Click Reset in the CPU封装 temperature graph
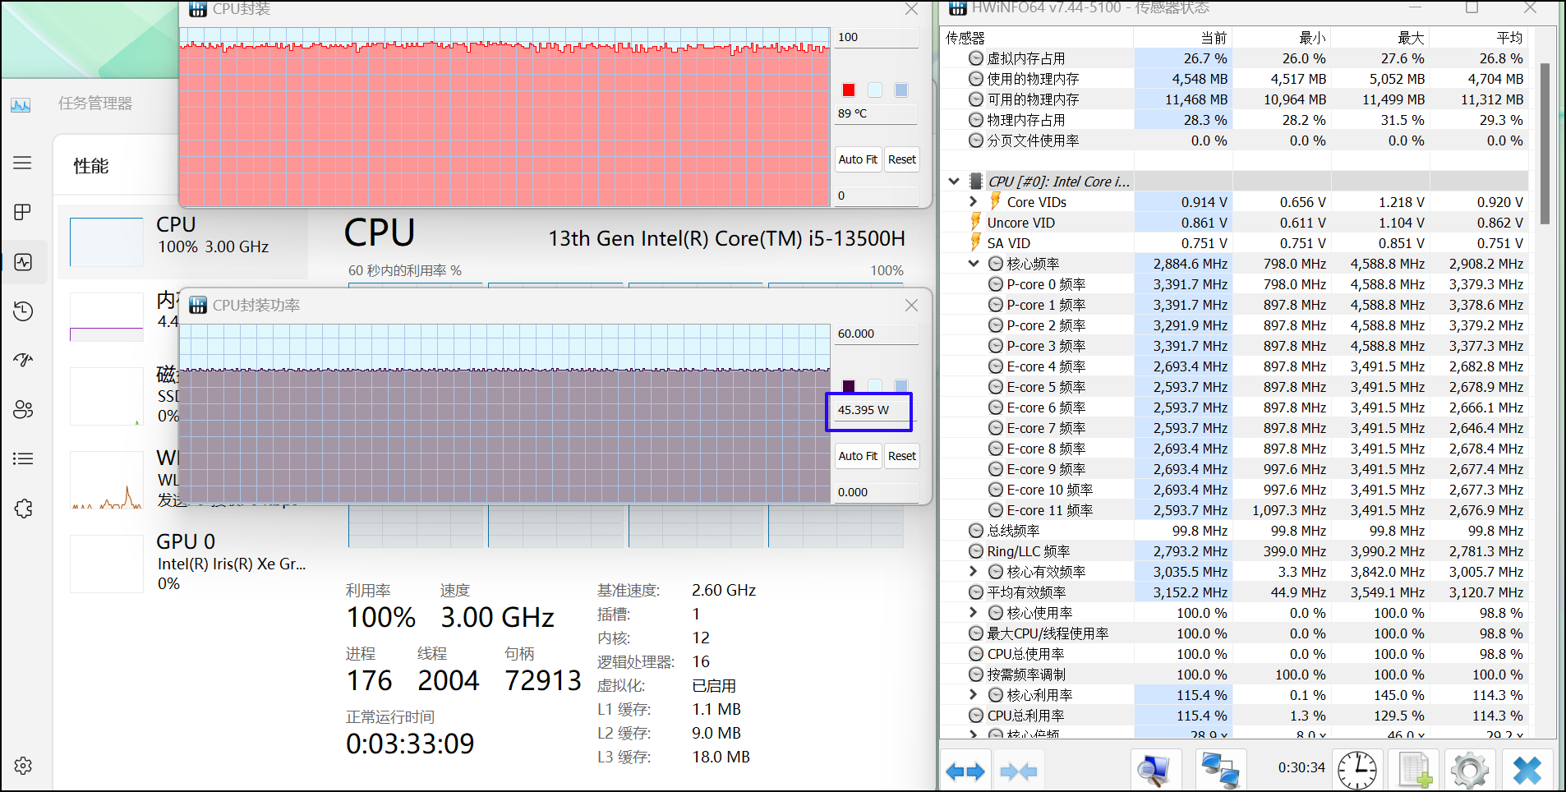 pos(901,159)
